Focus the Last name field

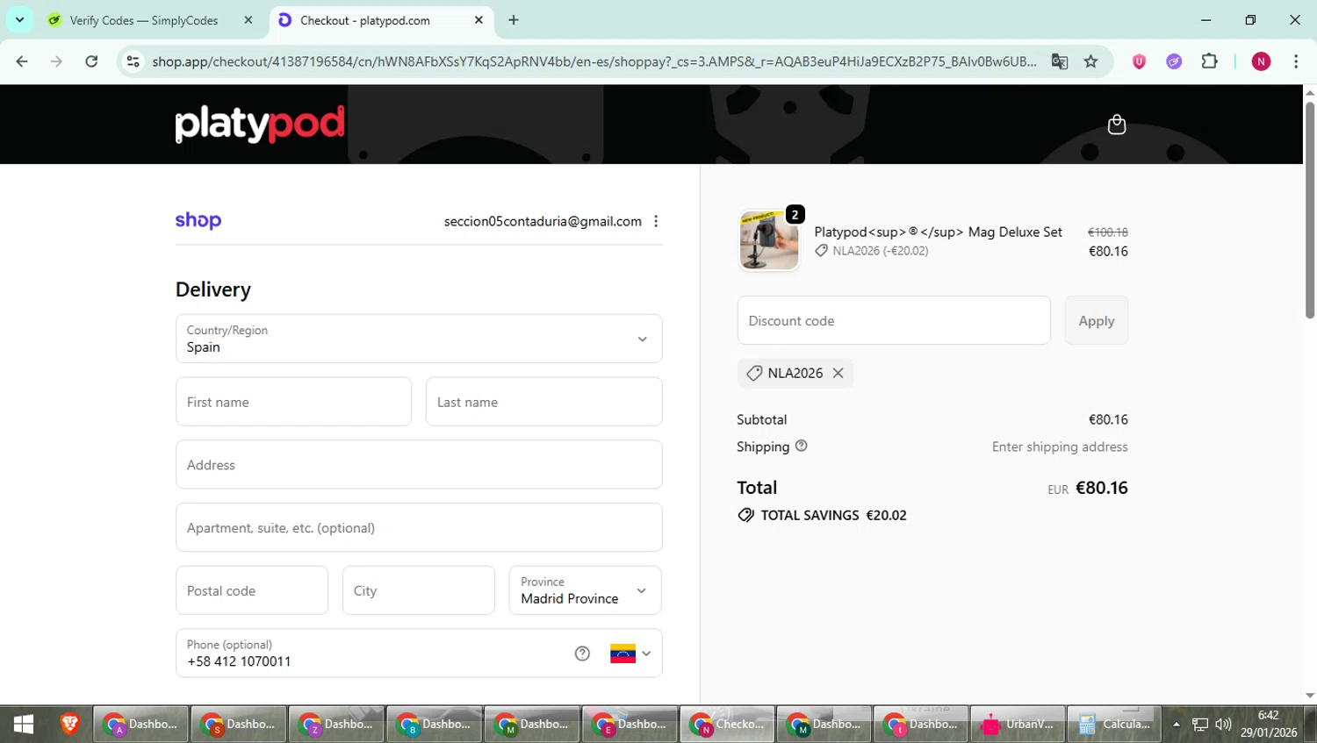click(x=543, y=402)
